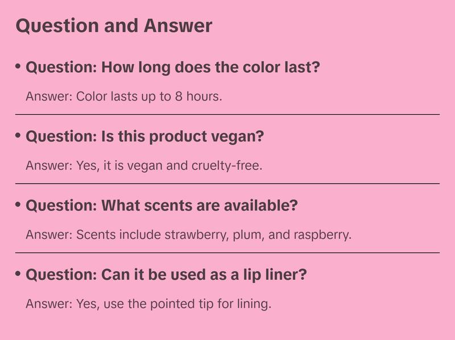455x340 pixels.
Task: Click the divider line below the 8 hours answer
Action: [227, 114]
